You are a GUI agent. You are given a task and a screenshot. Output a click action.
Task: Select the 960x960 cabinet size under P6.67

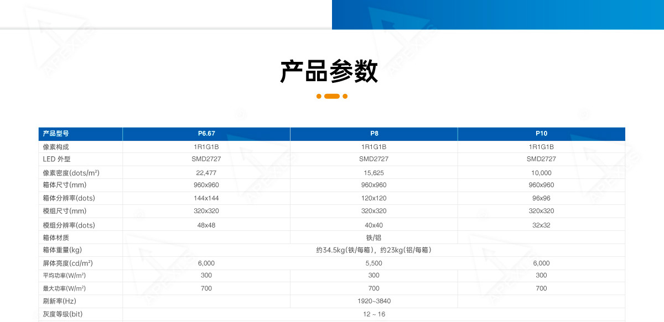(x=206, y=185)
